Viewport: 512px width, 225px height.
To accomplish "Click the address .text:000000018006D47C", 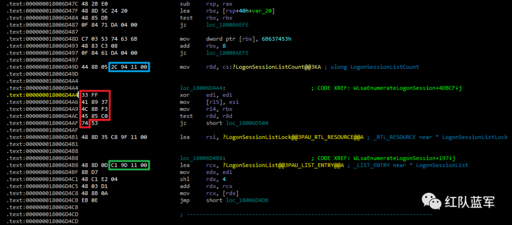I will pos(42,4).
